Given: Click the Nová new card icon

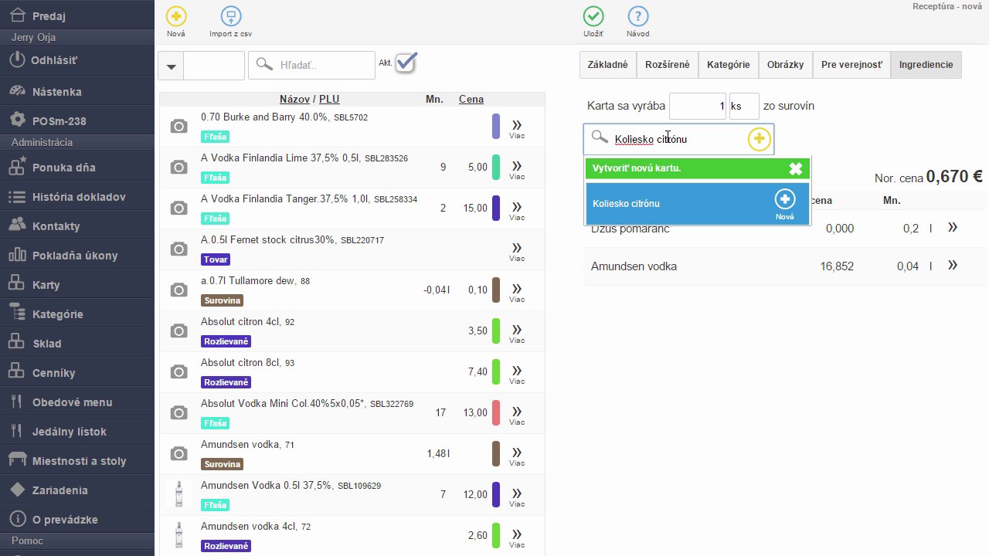Looking at the screenshot, I should [x=176, y=16].
